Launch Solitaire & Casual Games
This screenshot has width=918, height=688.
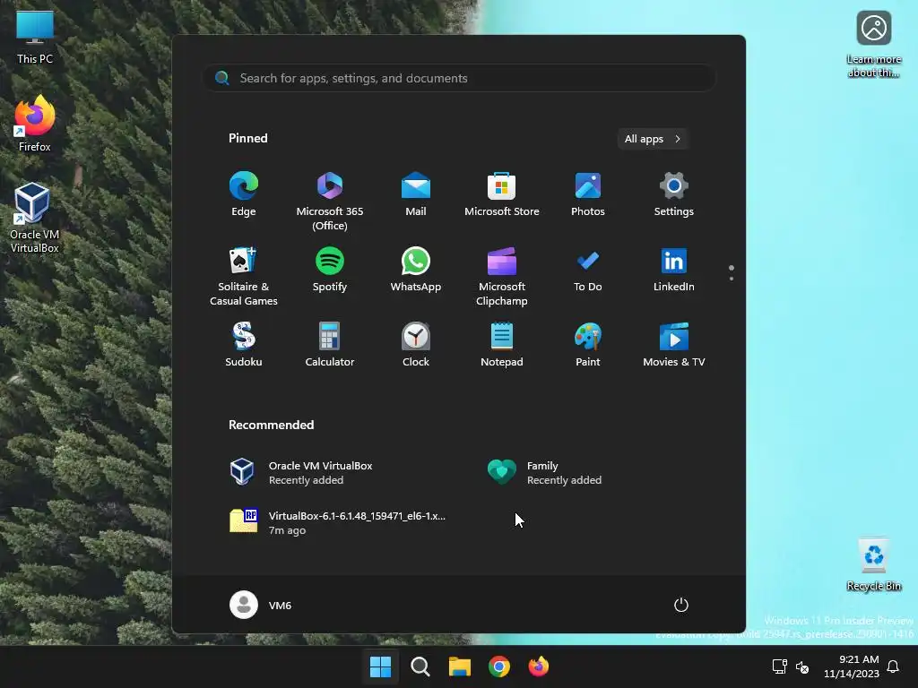click(244, 276)
